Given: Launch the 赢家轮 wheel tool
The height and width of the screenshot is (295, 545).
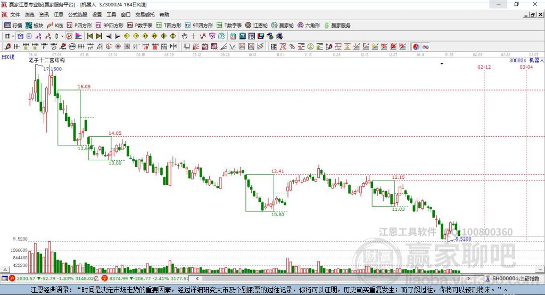Looking at the screenshot, I should (x=282, y=26).
